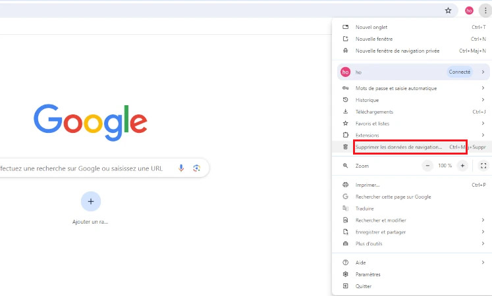Expand the ho profile submenu arrow
This screenshot has height=296, width=492.
click(483, 72)
